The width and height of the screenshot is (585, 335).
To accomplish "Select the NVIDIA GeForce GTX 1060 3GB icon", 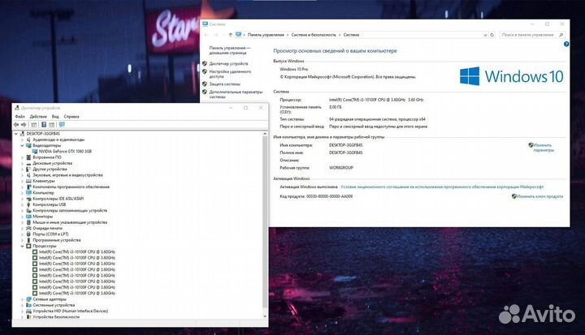I will click(x=35, y=152).
